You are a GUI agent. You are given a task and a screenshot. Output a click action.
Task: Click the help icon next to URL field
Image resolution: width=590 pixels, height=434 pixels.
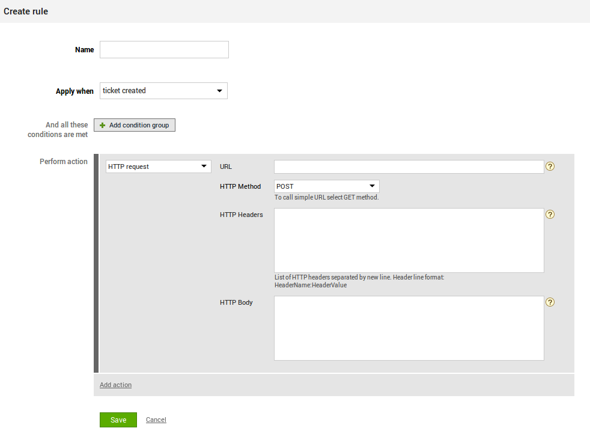[550, 167]
